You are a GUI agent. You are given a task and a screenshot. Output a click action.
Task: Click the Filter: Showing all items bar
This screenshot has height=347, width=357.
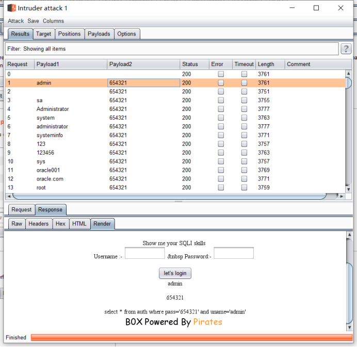pos(172,48)
